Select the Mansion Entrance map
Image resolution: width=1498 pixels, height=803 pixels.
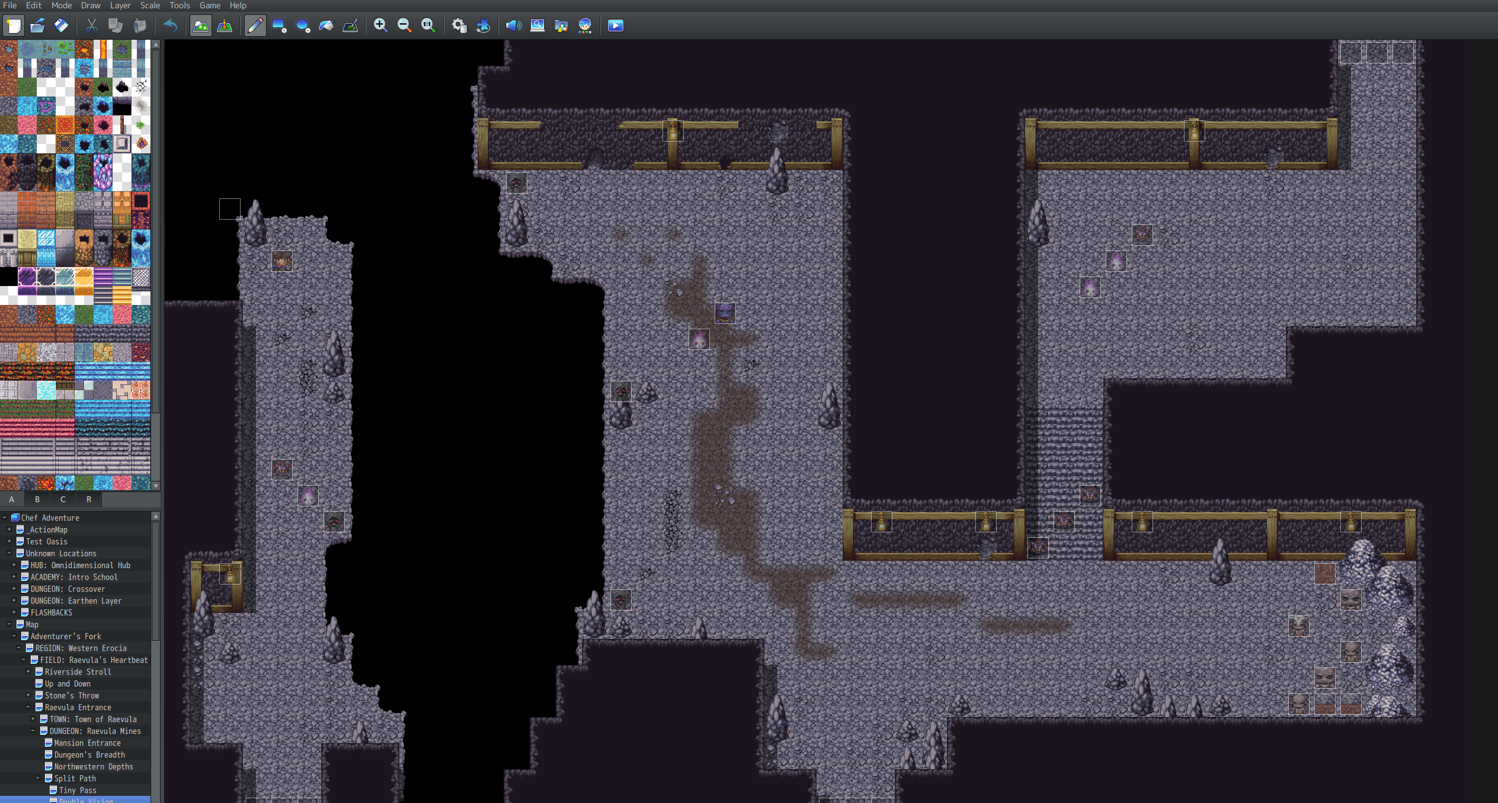click(88, 743)
